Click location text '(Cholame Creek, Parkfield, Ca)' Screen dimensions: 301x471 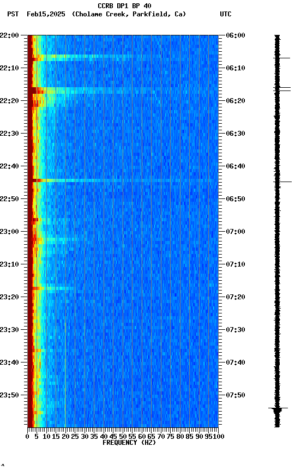pos(129,14)
